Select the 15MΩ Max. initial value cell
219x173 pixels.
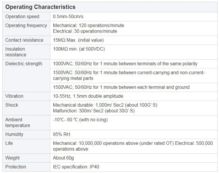[78, 40]
